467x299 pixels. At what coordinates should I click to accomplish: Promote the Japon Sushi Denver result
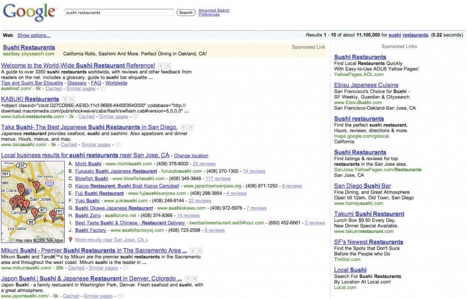click(x=187, y=279)
